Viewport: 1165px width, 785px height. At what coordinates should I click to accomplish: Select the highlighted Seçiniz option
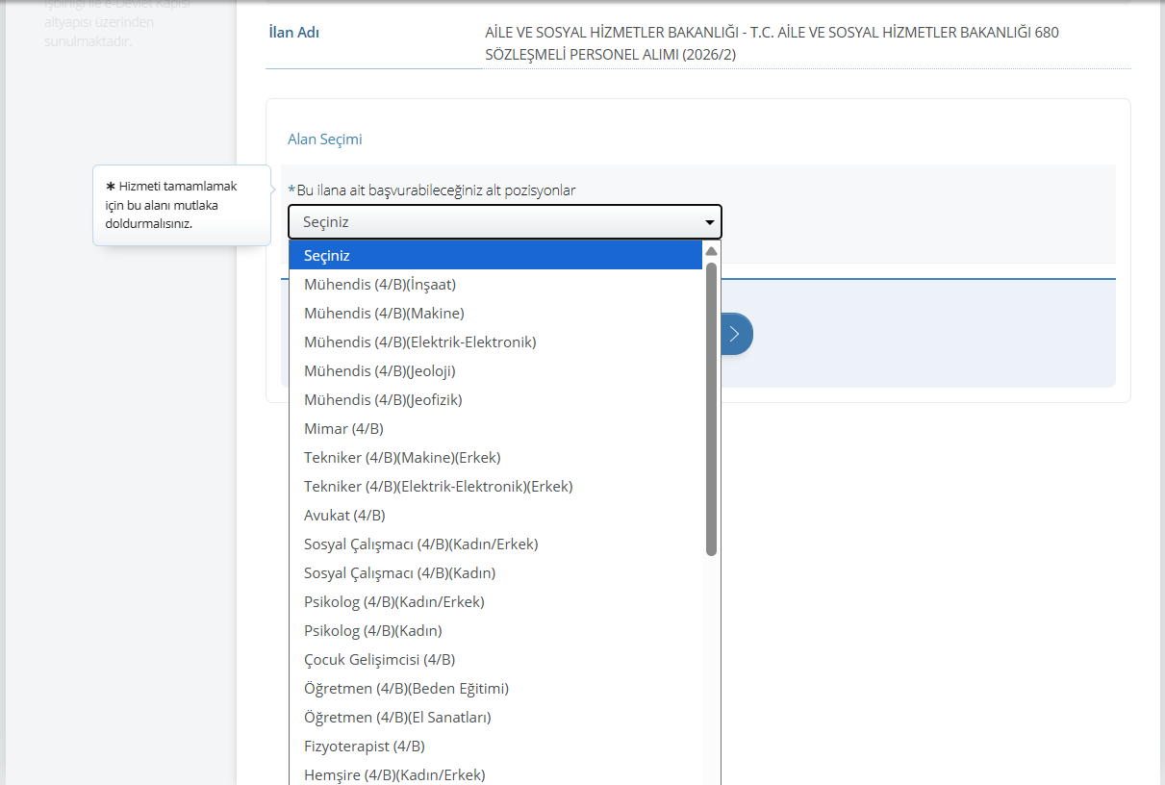tap(496, 255)
